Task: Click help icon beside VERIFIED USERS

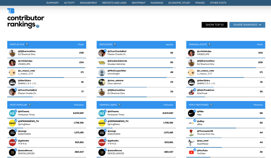Action: coord(119,105)
